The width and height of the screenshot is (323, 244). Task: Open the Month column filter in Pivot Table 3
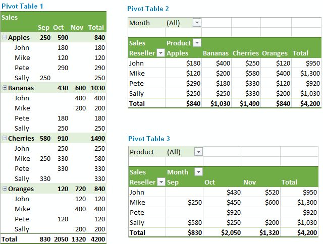click(198, 172)
